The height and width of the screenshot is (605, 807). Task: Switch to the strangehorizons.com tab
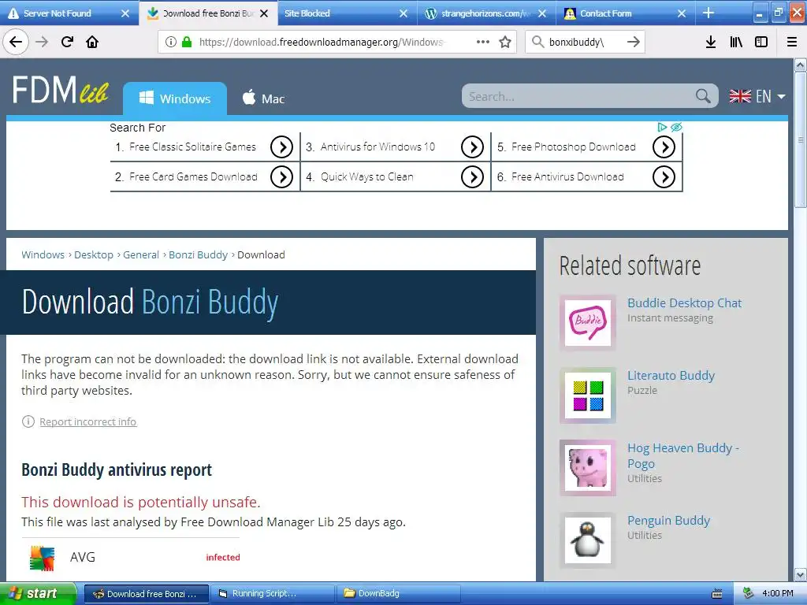click(x=478, y=13)
